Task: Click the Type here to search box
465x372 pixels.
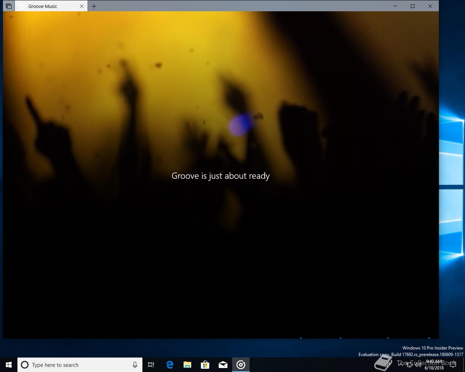Action: (80, 365)
